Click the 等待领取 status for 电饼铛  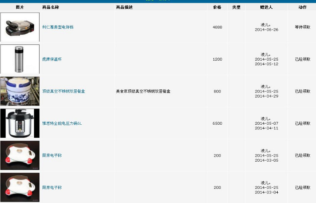pyautogui.click(x=303, y=27)
